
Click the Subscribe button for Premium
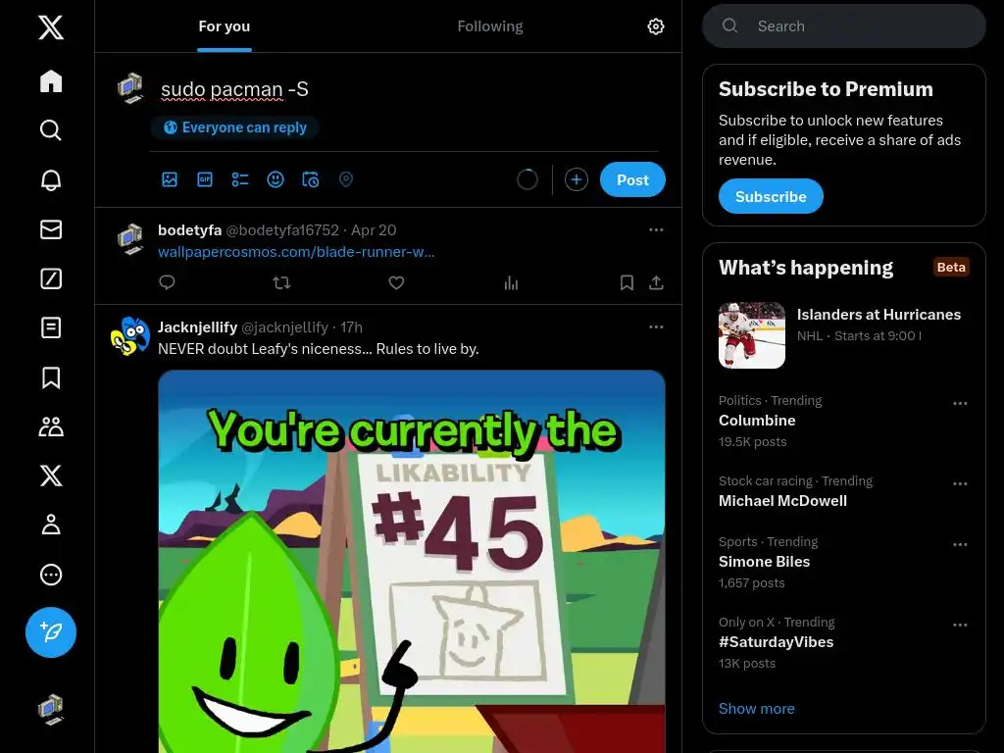coord(771,196)
